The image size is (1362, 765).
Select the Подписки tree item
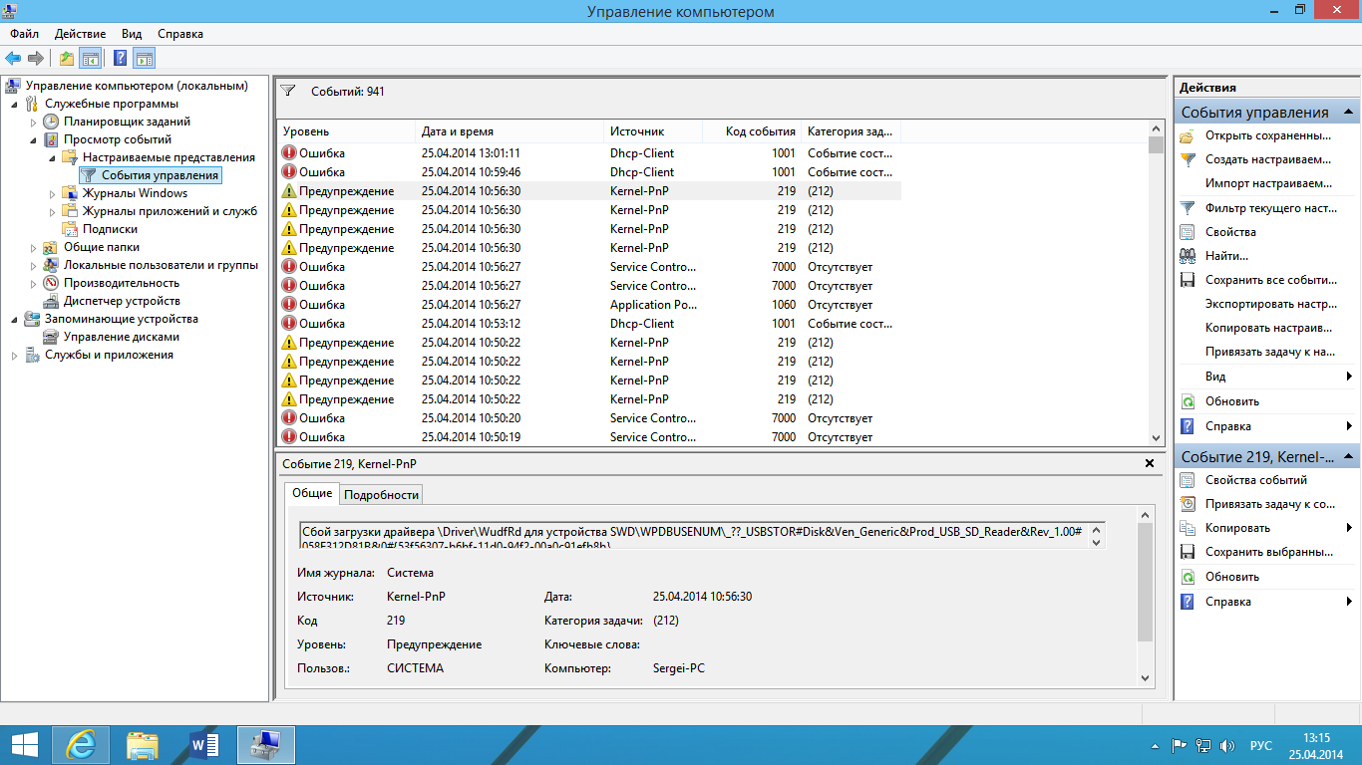click(110, 229)
